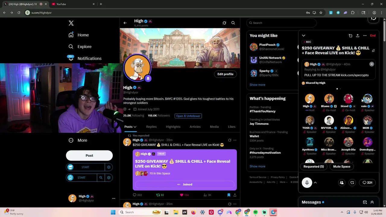Click Show more under What's happening
Screen dimensions: 386x217
click(258, 166)
